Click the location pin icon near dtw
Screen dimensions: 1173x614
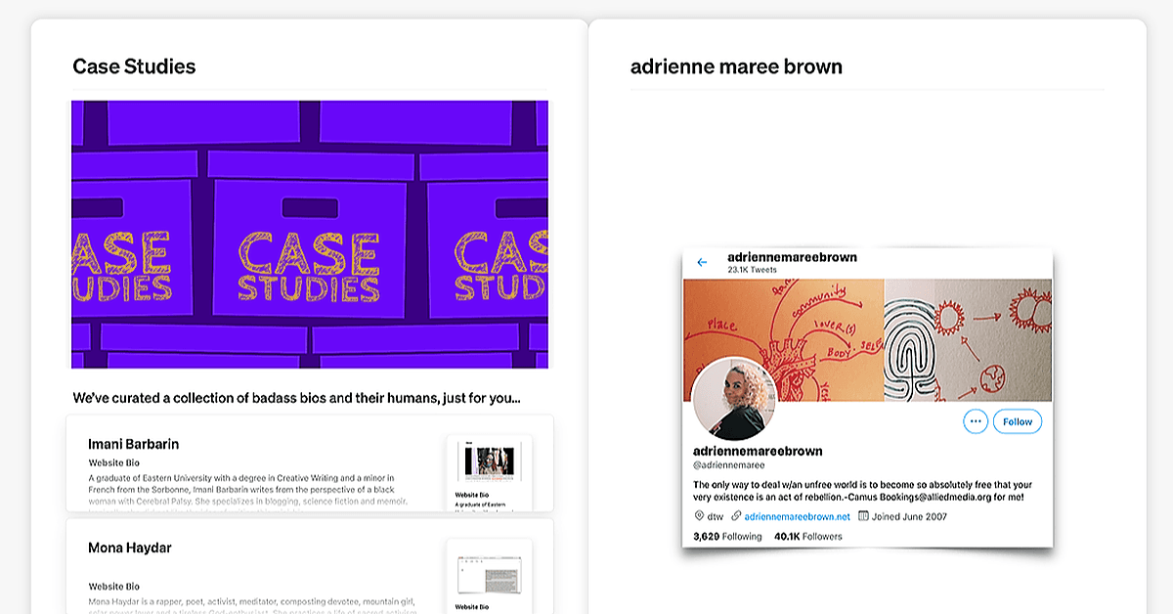coord(699,515)
